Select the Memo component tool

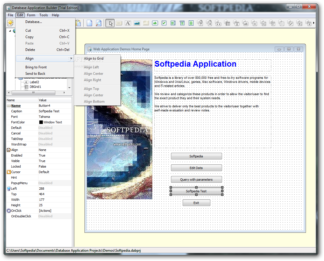point(191,23)
